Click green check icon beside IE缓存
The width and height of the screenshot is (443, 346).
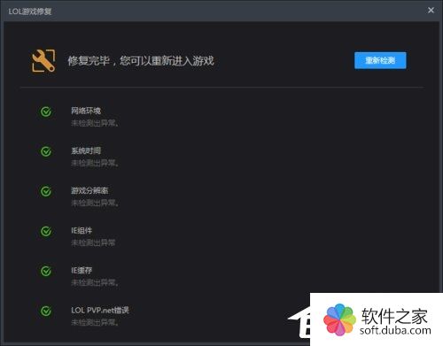click(46, 271)
